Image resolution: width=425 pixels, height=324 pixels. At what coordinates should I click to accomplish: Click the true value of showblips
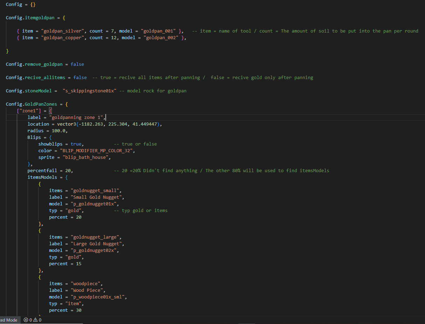76,144
